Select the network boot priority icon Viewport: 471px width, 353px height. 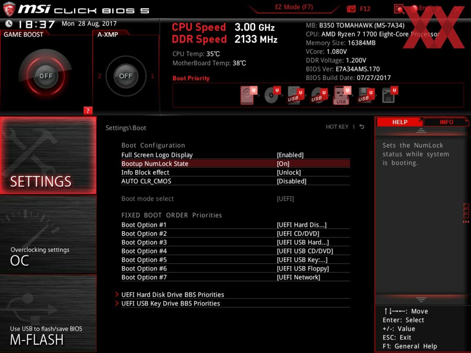[x=389, y=96]
